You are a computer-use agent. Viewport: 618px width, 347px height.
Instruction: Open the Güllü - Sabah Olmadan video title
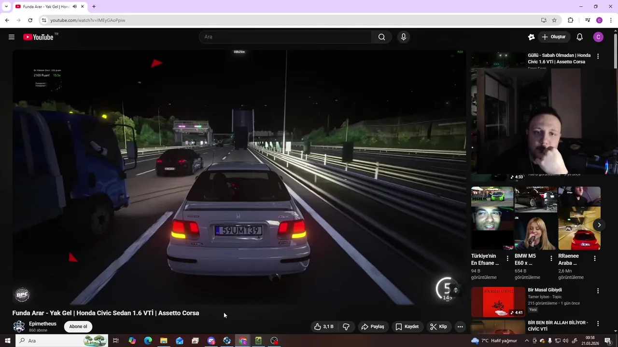[559, 58]
